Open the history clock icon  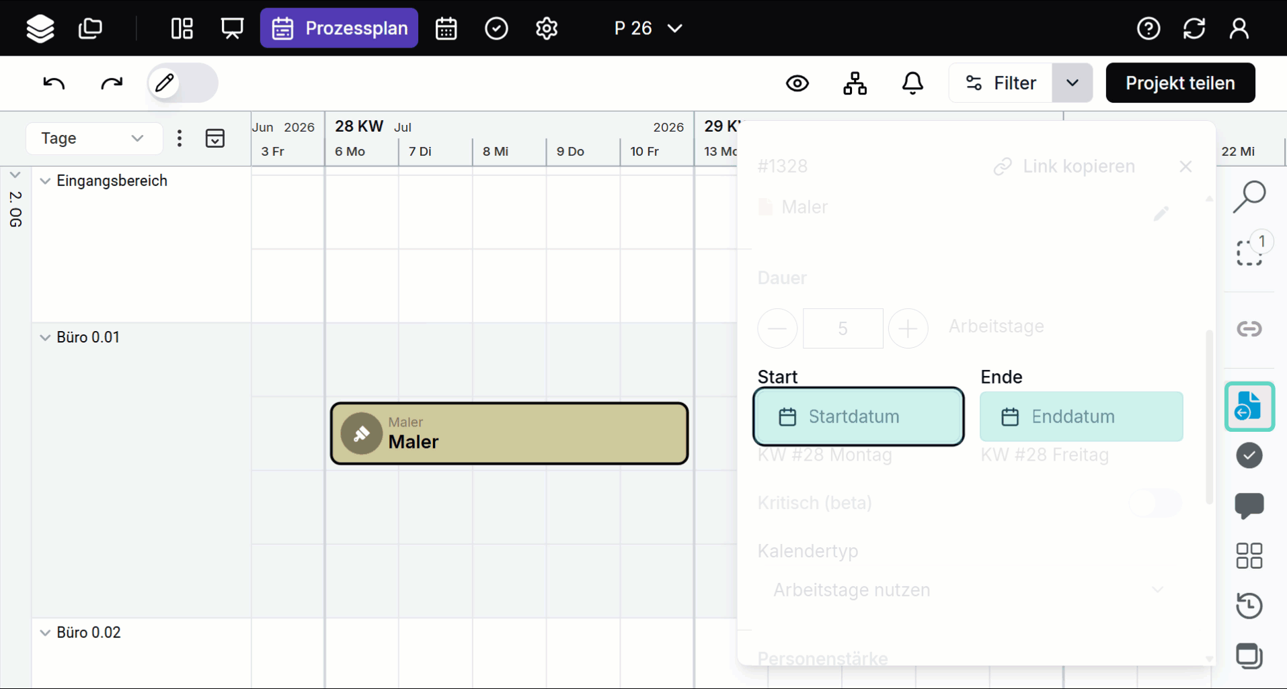coord(1249,606)
